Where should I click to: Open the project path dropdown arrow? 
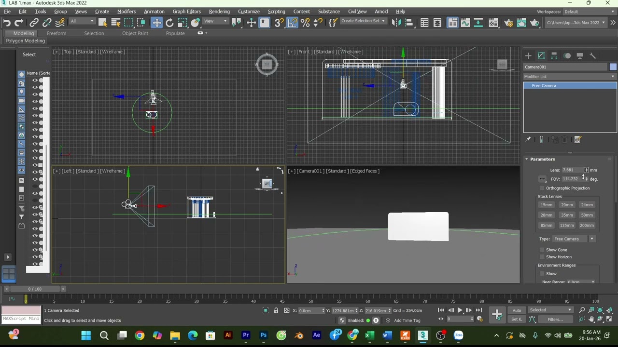point(604,23)
